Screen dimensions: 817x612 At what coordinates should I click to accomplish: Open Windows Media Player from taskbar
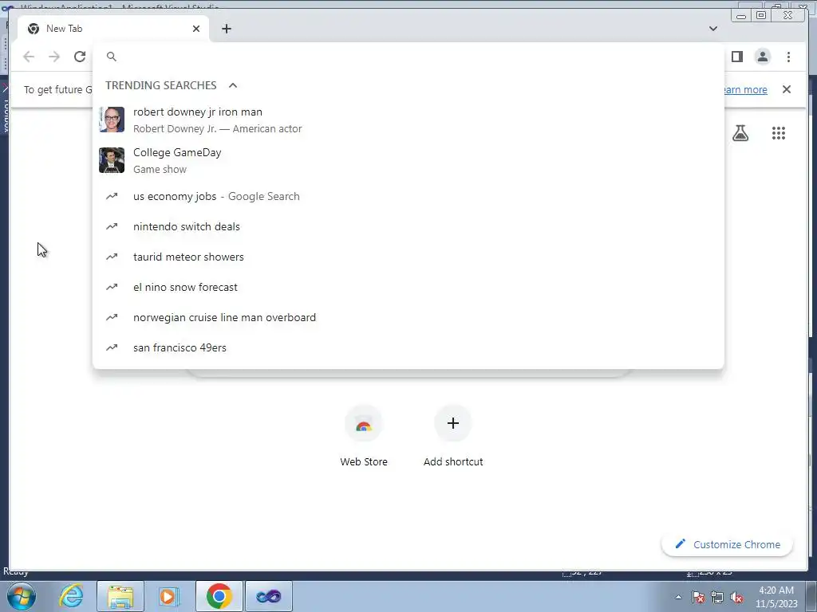168,596
